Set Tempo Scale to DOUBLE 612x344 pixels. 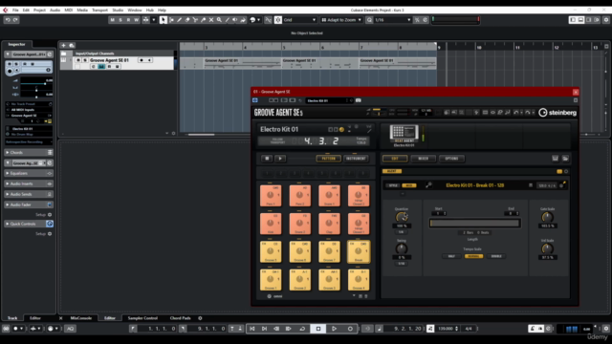coord(496,256)
